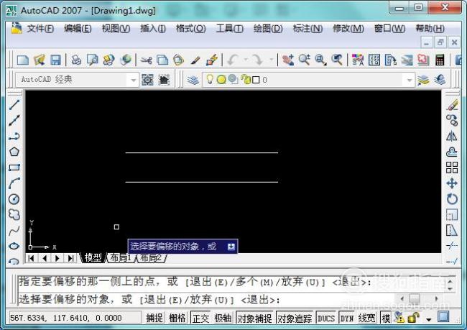This screenshot has width=467, height=330.
Task: Open the 修改(M) menu
Action: click(348, 29)
